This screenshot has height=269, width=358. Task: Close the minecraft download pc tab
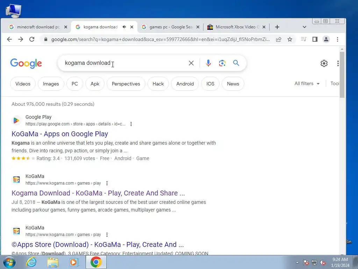66,27
